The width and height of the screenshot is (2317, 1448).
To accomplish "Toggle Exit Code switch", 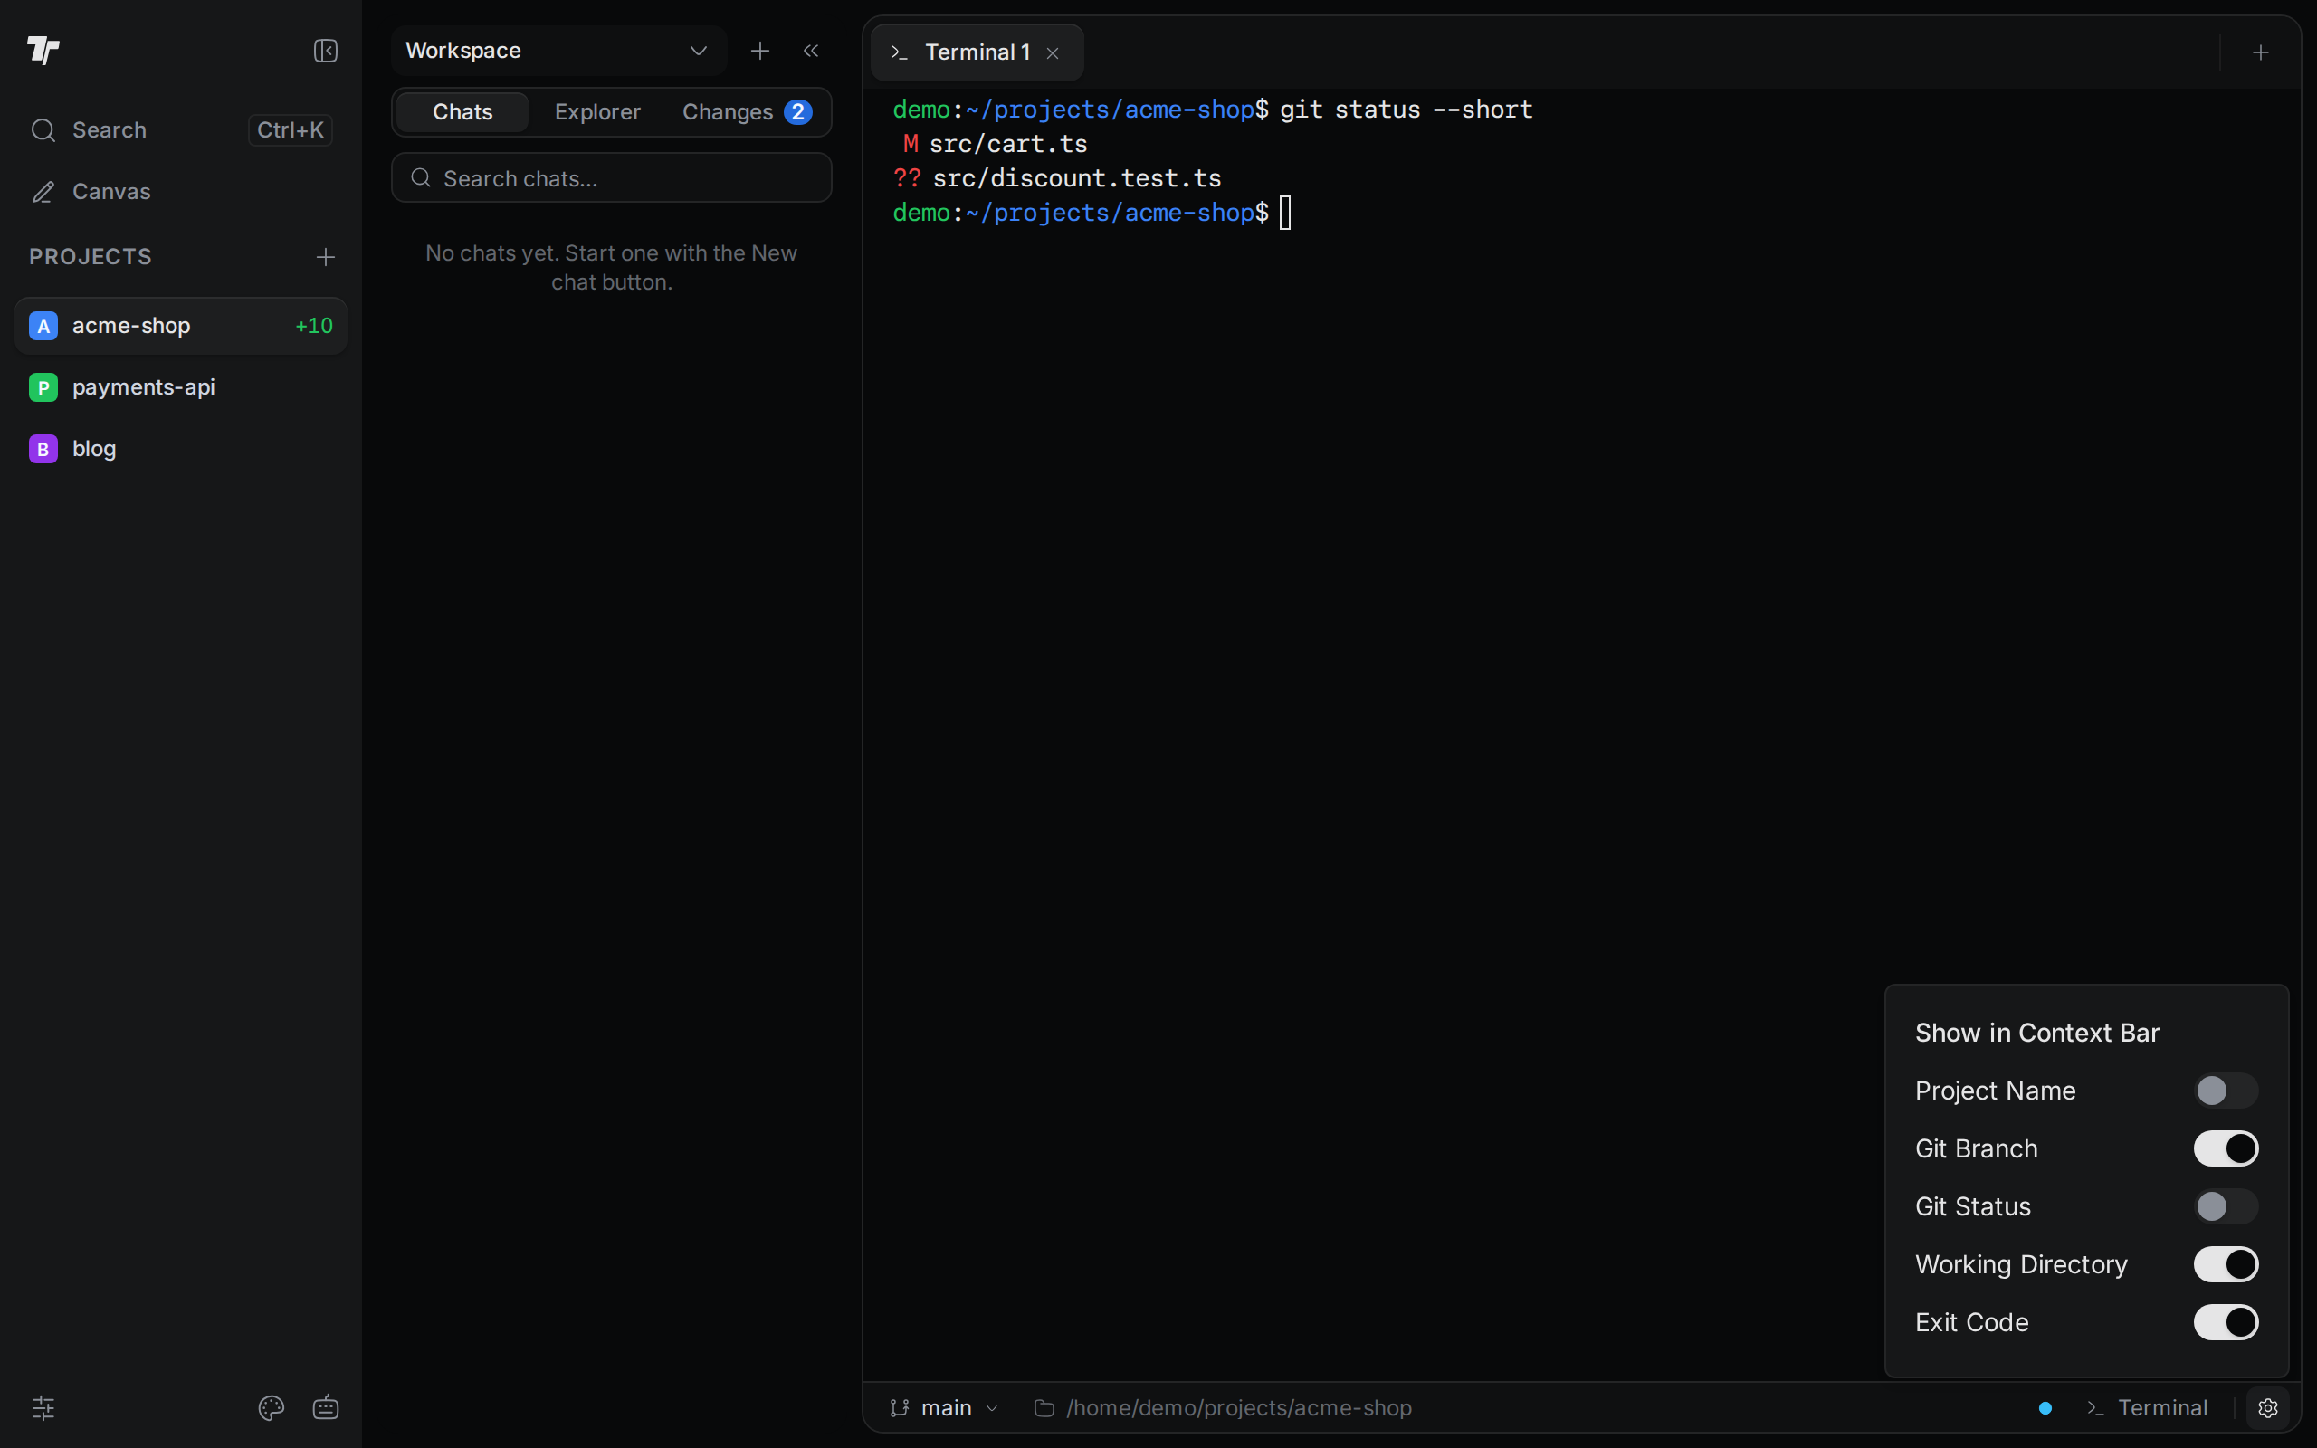I will pyautogui.click(x=2226, y=1322).
